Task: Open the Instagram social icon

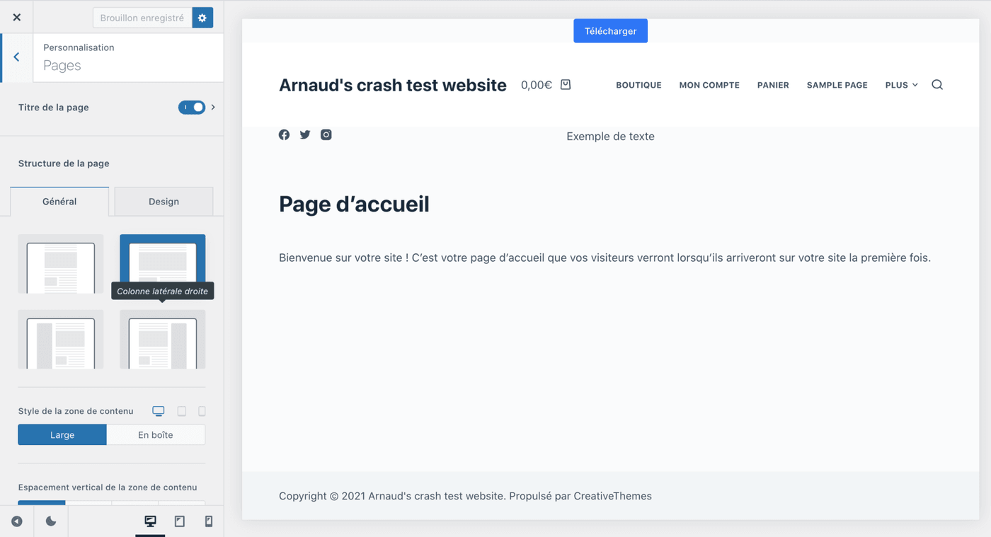Action: (x=326, y=134)
